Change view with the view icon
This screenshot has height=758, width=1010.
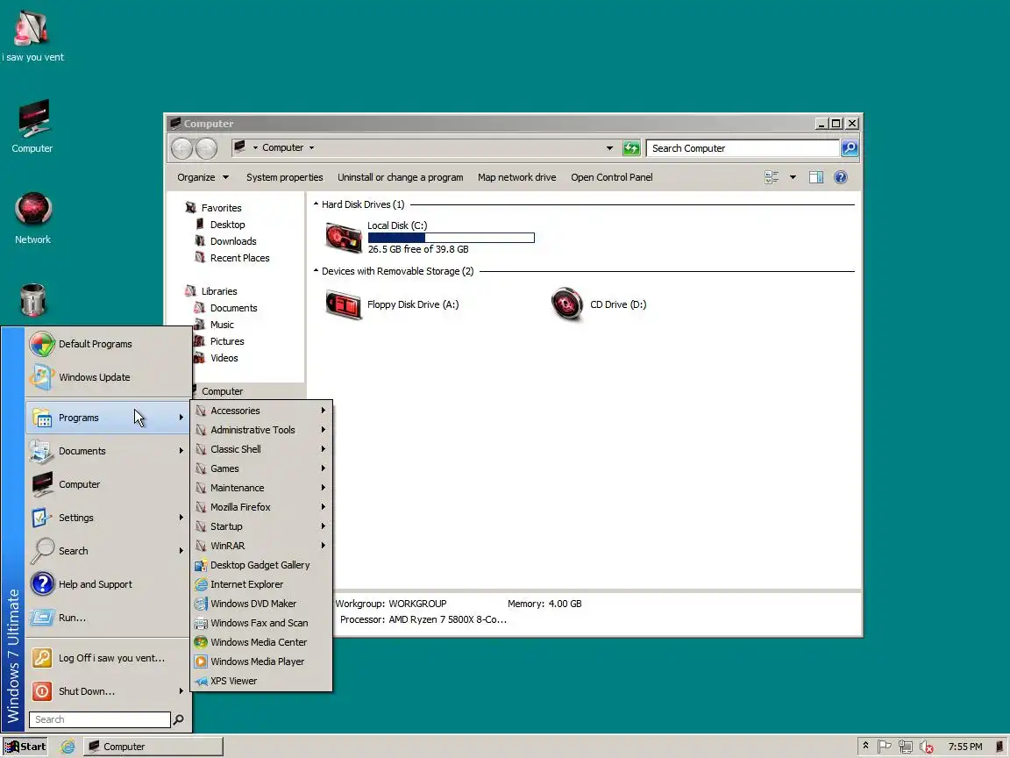point(772,177)
